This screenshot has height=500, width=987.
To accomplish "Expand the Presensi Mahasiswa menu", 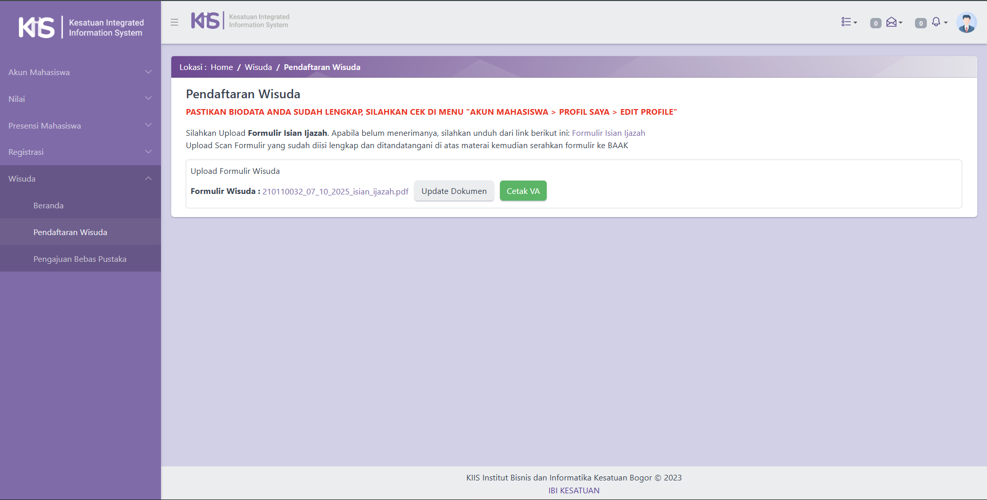I will coord(80,126).
